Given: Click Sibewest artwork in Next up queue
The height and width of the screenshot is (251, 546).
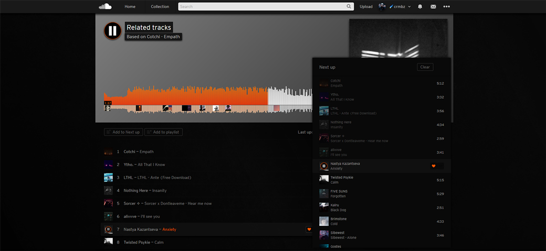Looking at the screenshot, I should pyautogui.click(x=324, y=235).
